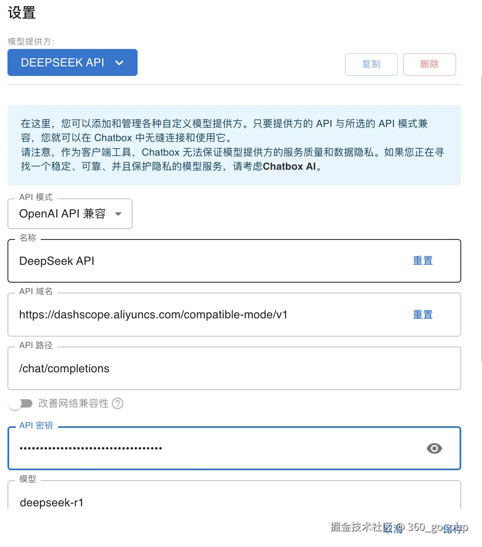
Task: Click the 删除 delete button
Action: point(430,64)
